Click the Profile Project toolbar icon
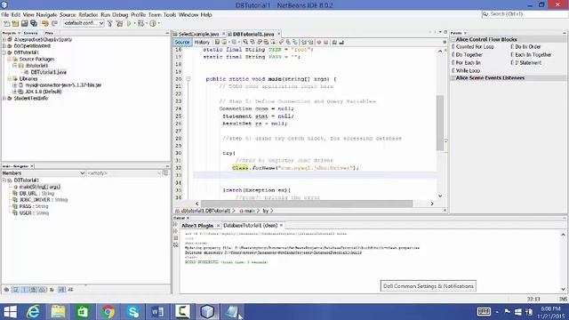Image resolution: width=569 pixels, height=320 pixels. tap(153, 24)
